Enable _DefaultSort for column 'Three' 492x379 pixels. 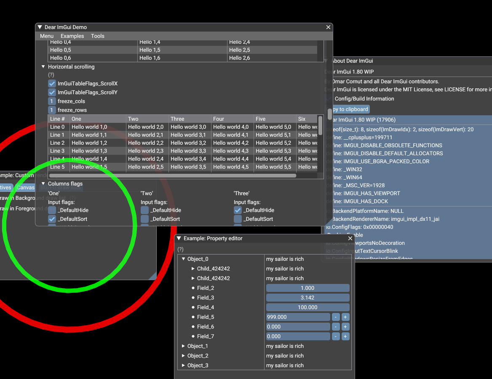(x=238, y=219)
